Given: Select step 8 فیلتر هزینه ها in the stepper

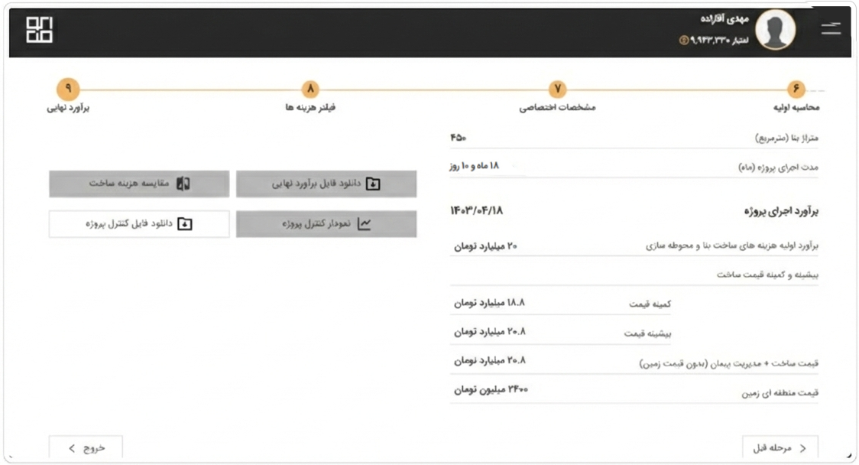Looking at the screenshot, I should 310,89.
